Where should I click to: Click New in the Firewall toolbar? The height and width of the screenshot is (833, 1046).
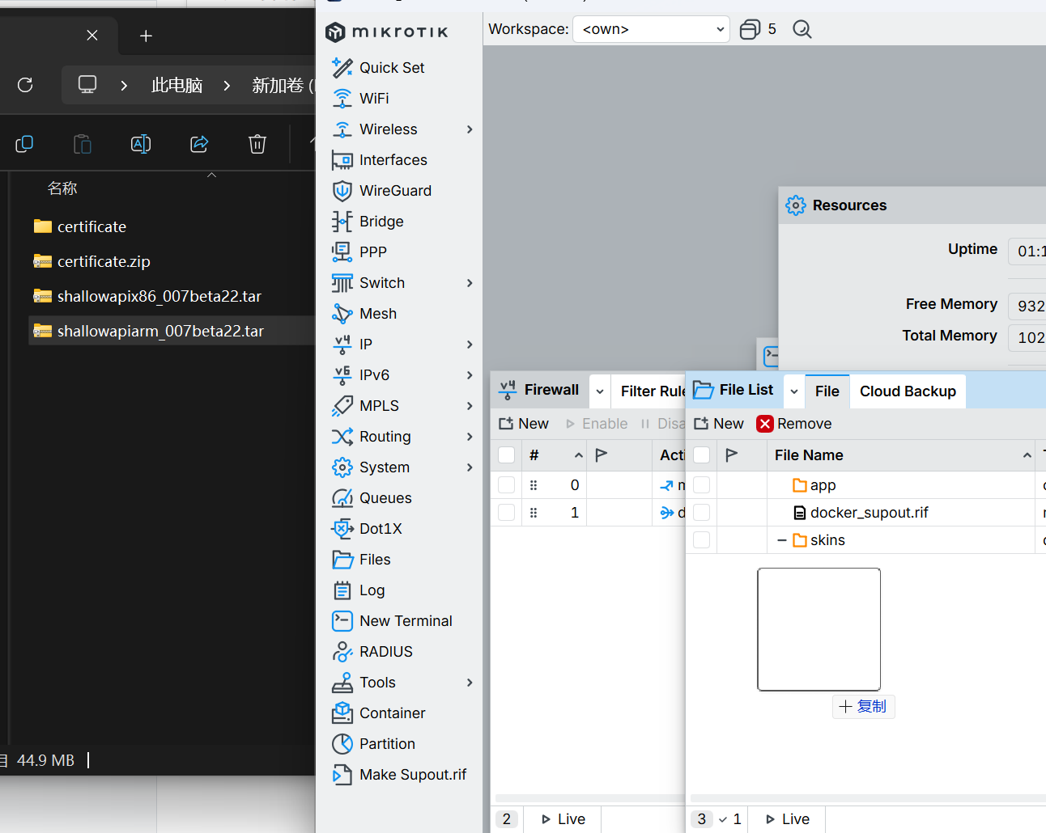click(x=524, y=424)
